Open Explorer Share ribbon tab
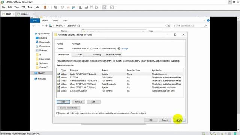 pyautogui.click(x=55, y=21)
